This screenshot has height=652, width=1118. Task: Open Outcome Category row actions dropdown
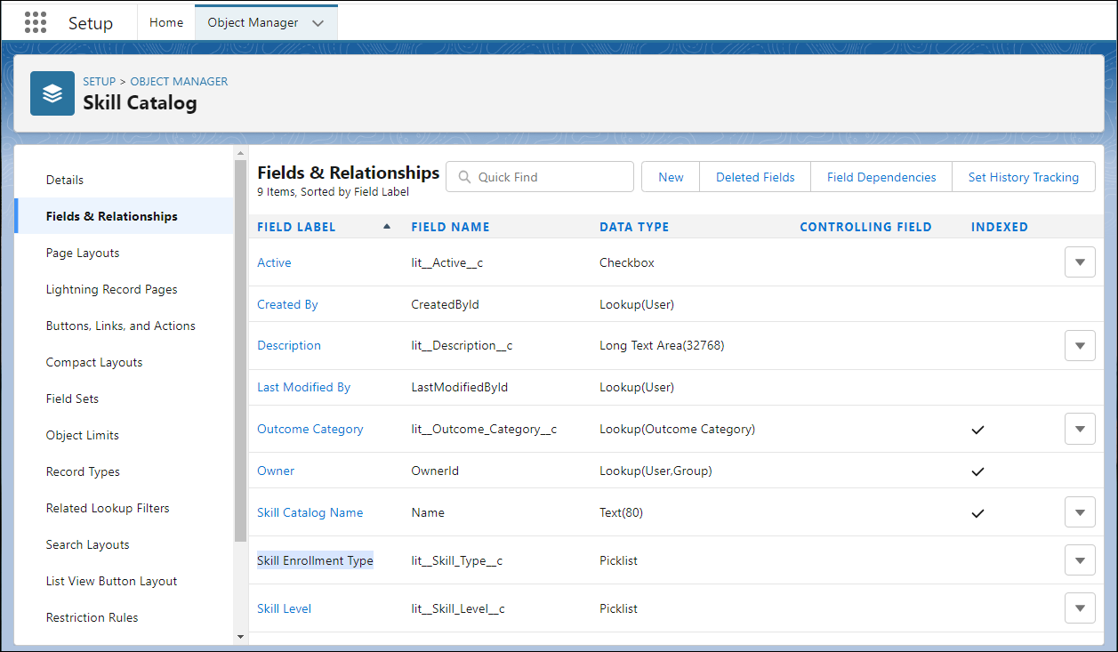1080,429
